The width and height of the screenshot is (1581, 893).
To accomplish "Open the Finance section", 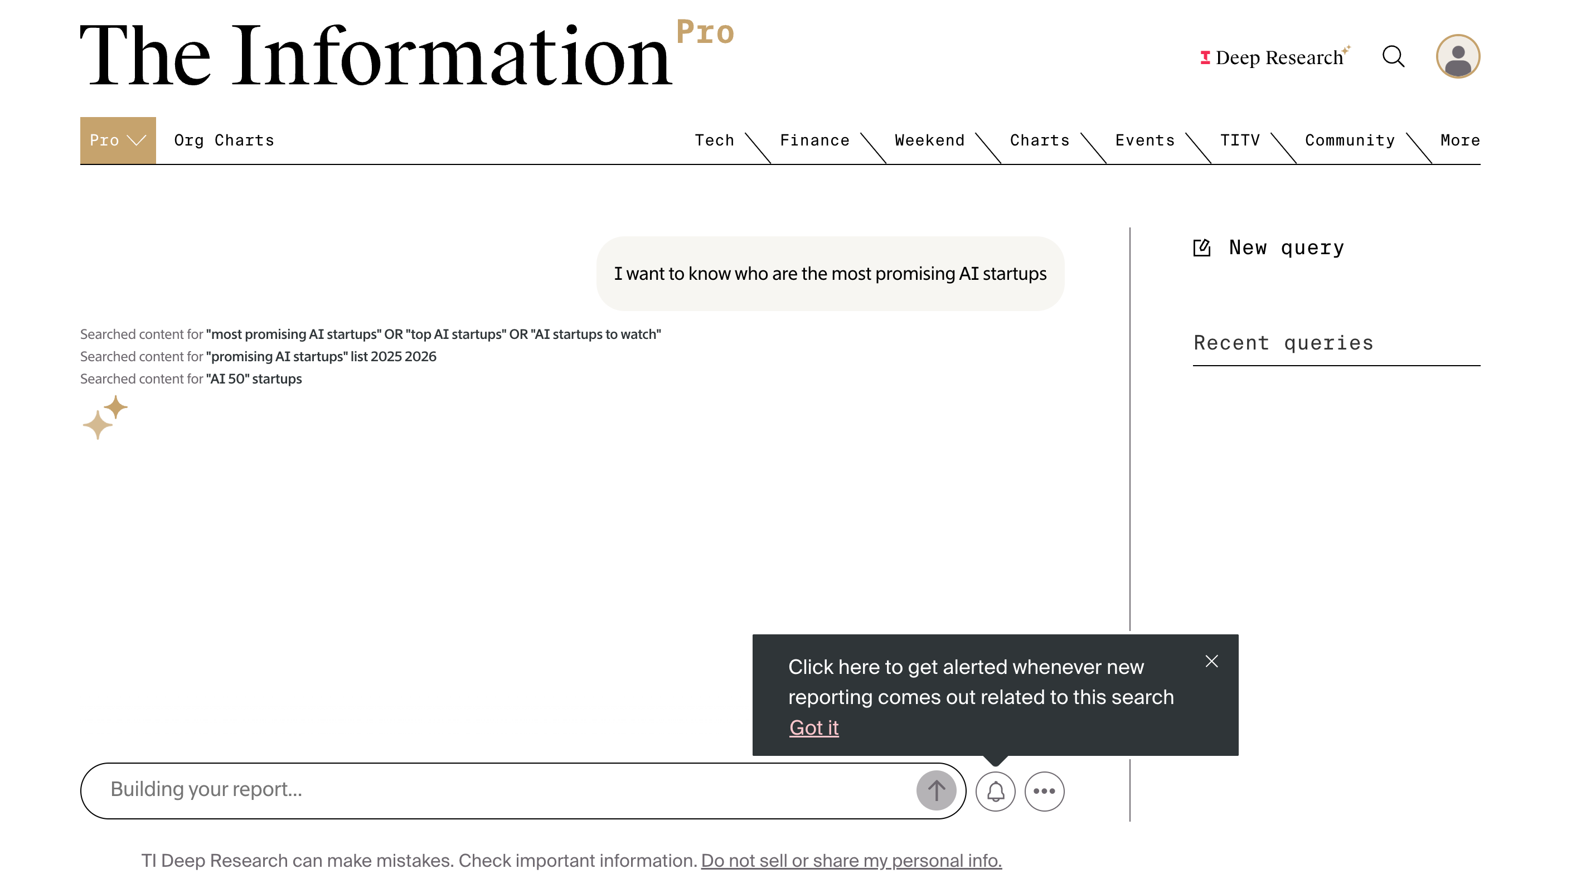I will point(814,140).
